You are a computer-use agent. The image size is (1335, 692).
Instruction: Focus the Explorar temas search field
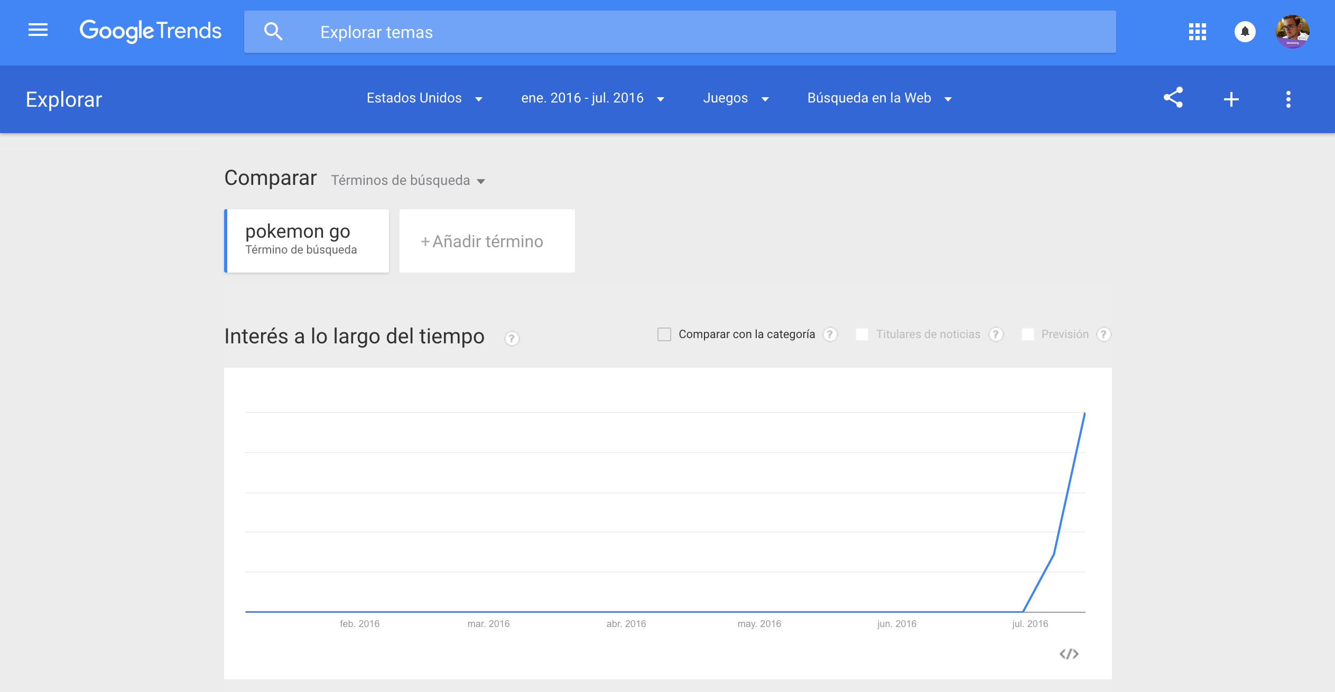680,32
